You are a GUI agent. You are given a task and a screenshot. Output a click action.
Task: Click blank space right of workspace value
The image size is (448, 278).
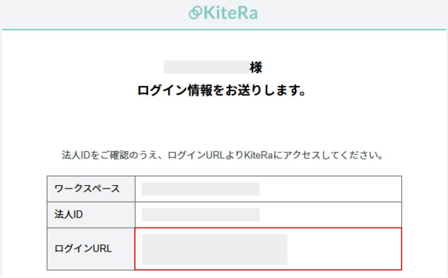click(329, 189)
